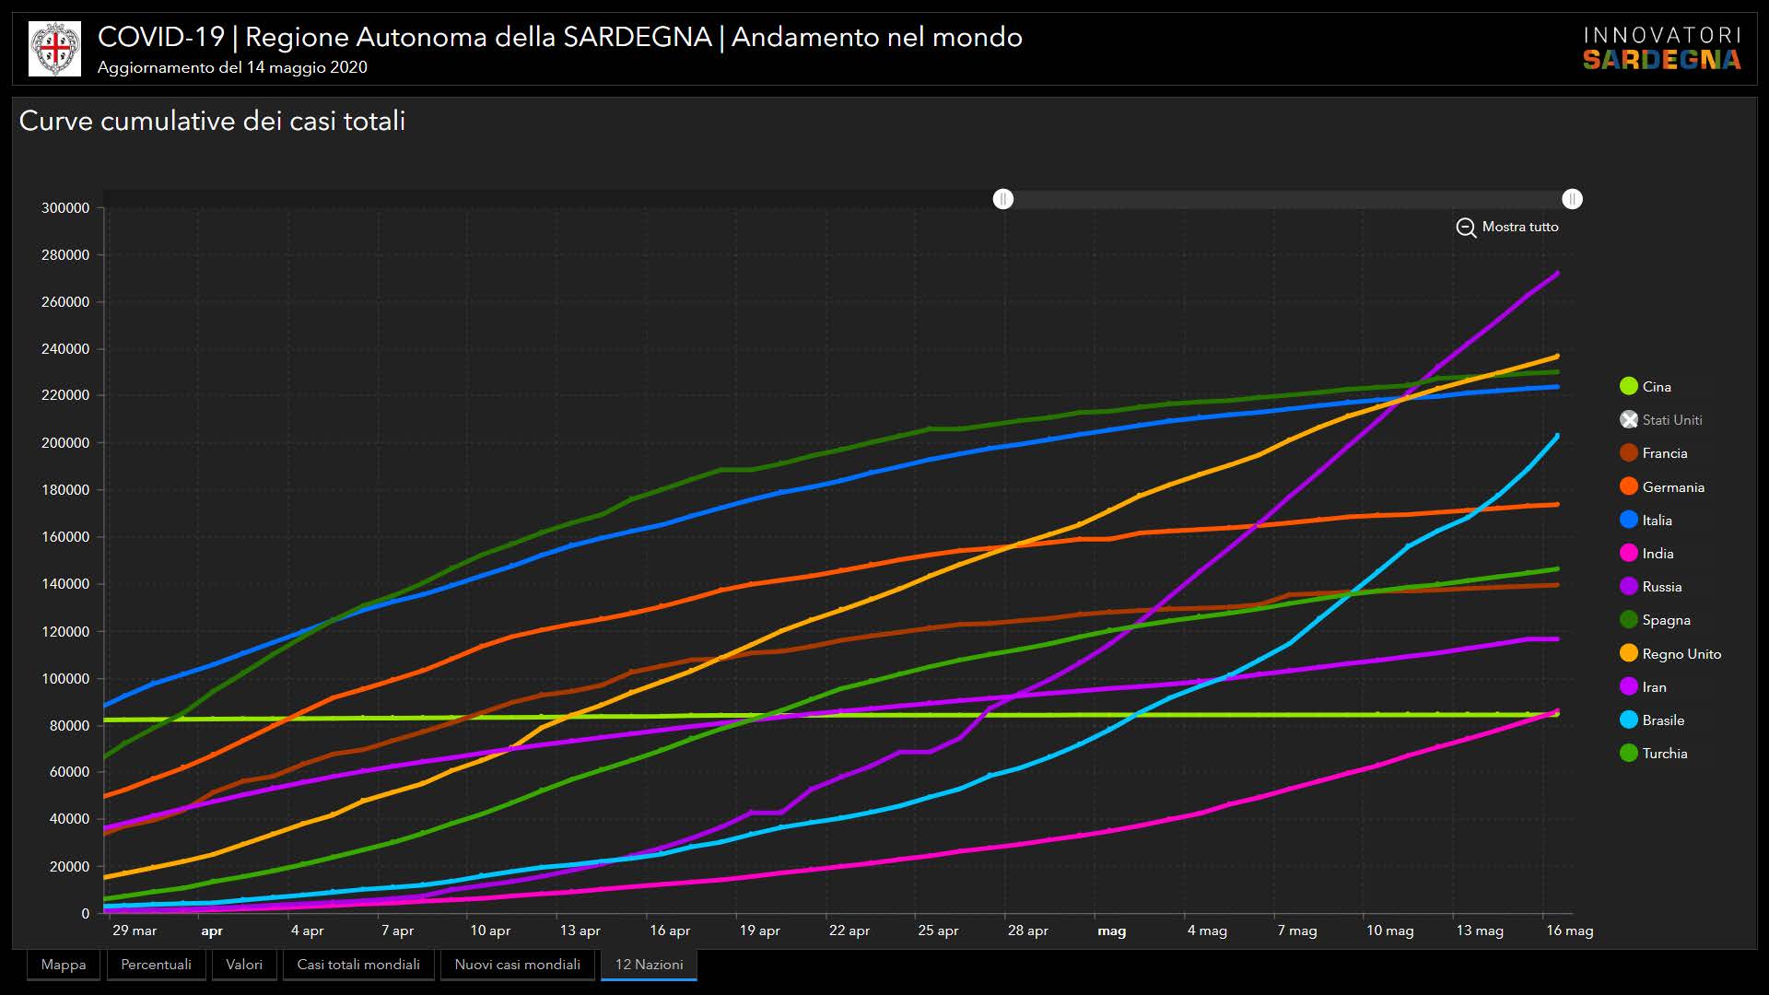Screen dimensions: 1769x995
Task: Toggle the Russia legend dot
Action: tap(1628, 587)
